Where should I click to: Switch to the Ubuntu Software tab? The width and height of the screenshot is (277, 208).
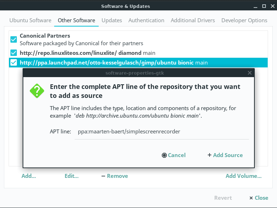tap(30, 20)
